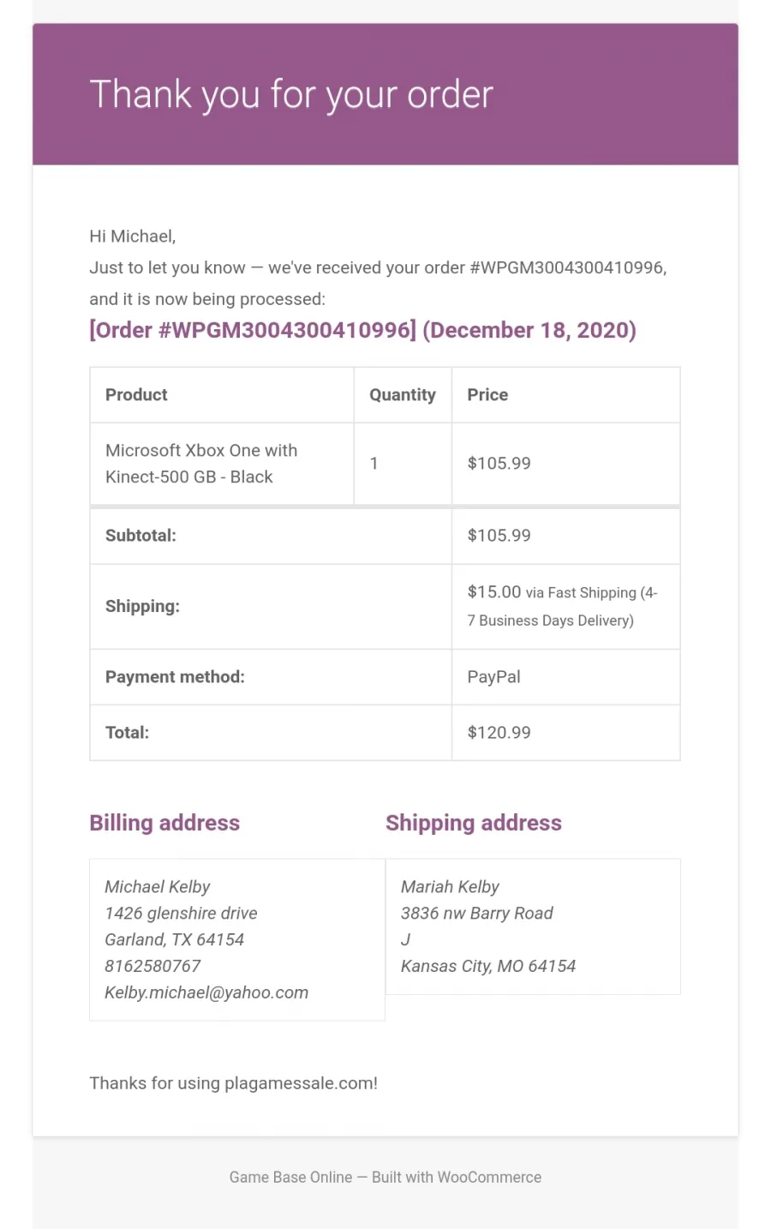
Task: Click the Subtotal label
Action: tap(140, 536)
